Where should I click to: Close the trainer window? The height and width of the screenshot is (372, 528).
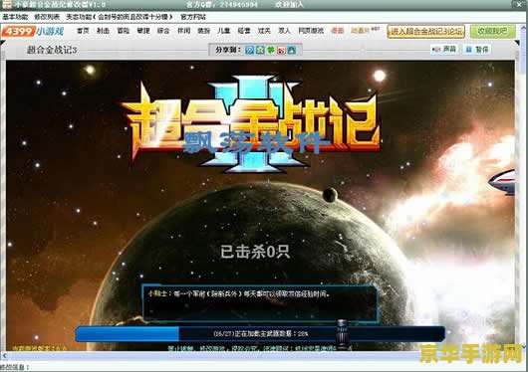pyautogui.click(x=520, y=4)
